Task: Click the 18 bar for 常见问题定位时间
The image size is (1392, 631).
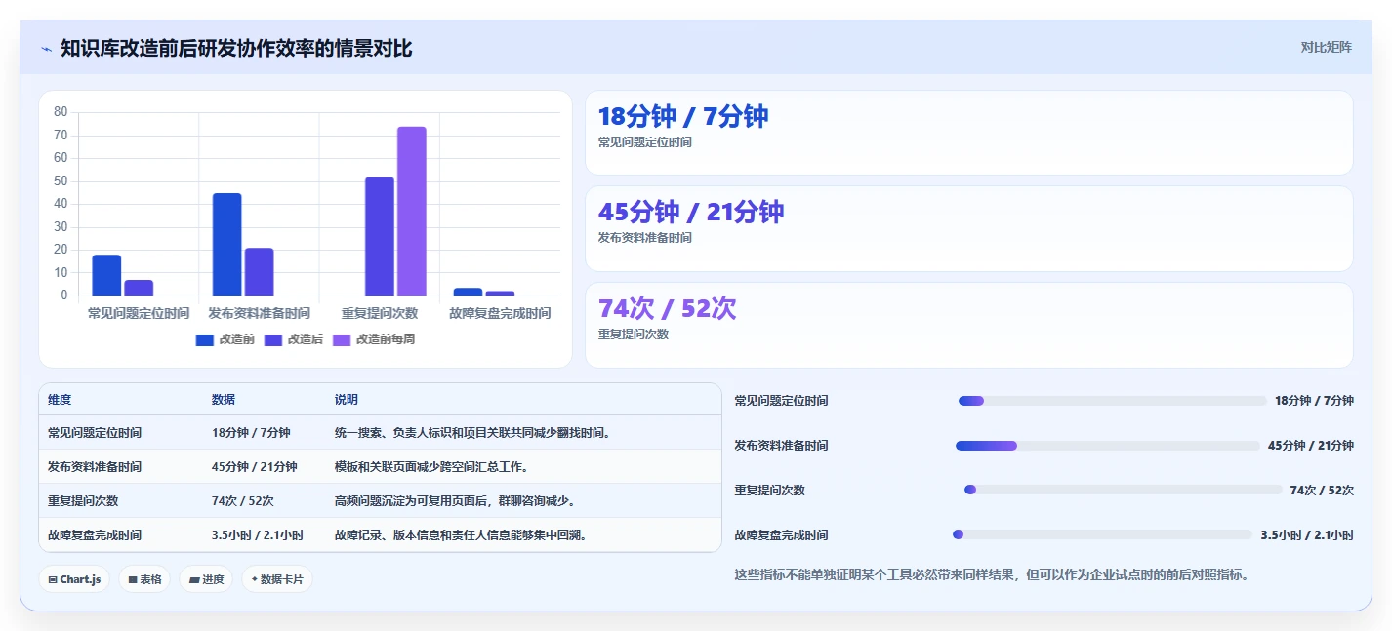Action: [106, 275]
